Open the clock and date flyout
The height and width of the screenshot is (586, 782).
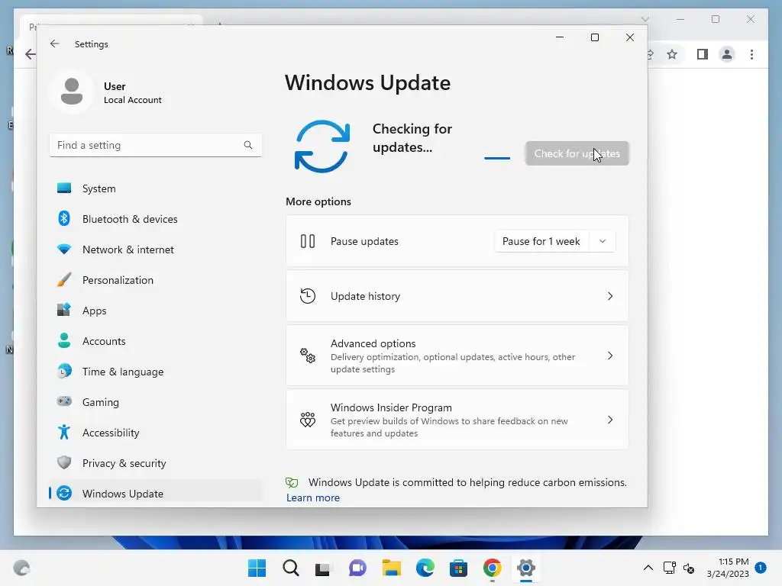(x=728, y=568)
